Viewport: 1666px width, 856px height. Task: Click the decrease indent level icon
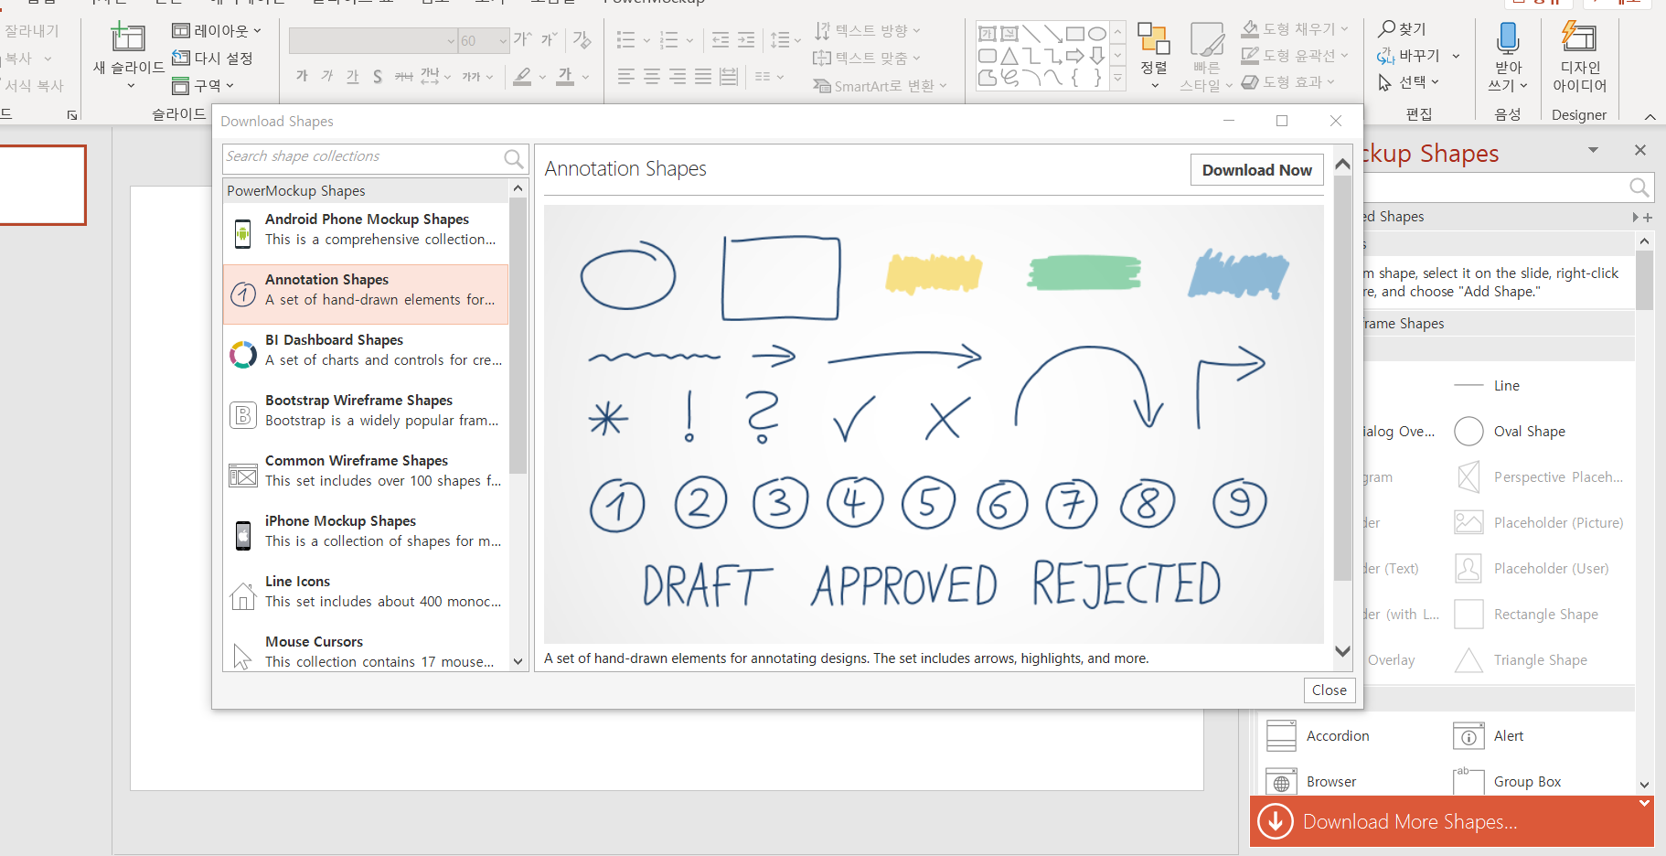pos(721,39)
